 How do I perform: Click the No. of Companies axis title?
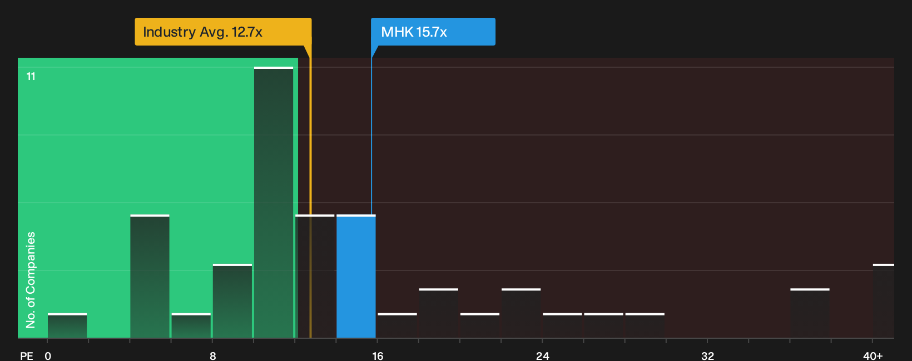tap(31, 279)
